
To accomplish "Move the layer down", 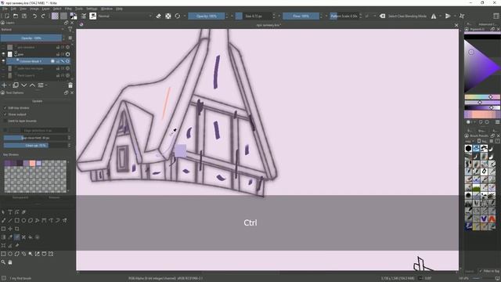I will coord(24,85).
